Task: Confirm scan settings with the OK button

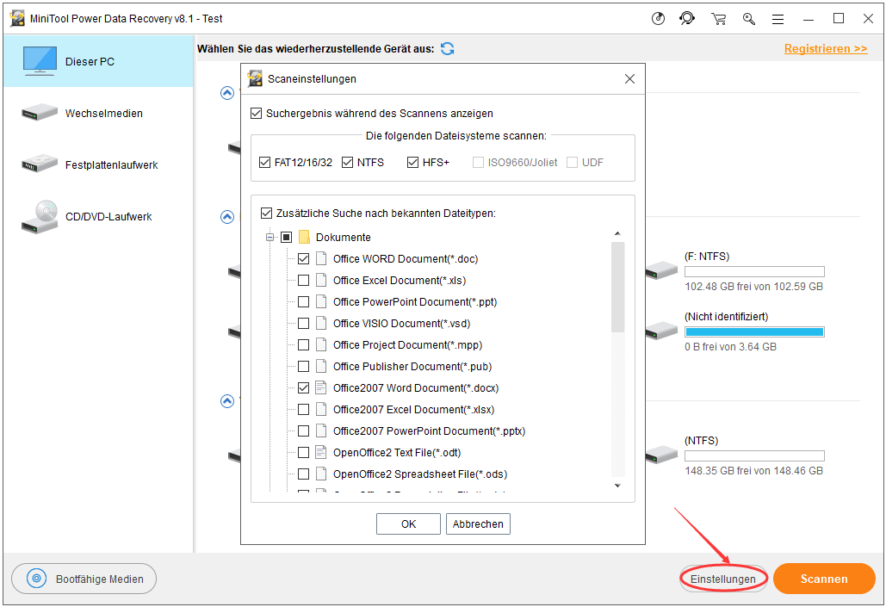Action: [x=408, y=524]
